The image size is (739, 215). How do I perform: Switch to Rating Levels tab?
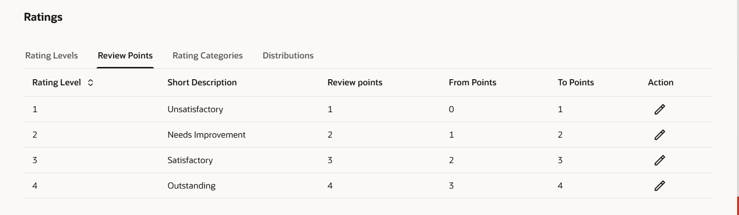51,56
